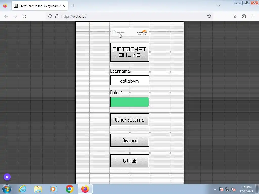Click the purple floating diamond button
This screenshot has width=259, height=194.
tap(7, 177)
